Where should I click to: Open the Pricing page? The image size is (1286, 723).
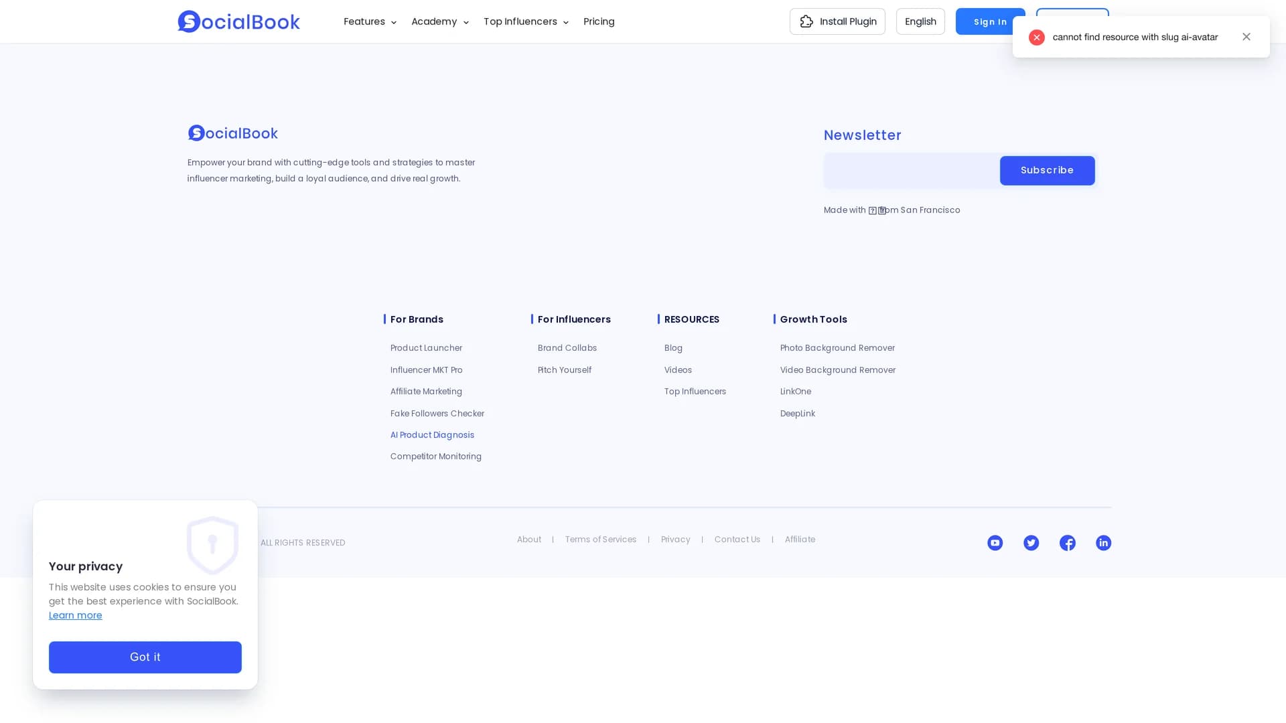click(x=599, y=21)
